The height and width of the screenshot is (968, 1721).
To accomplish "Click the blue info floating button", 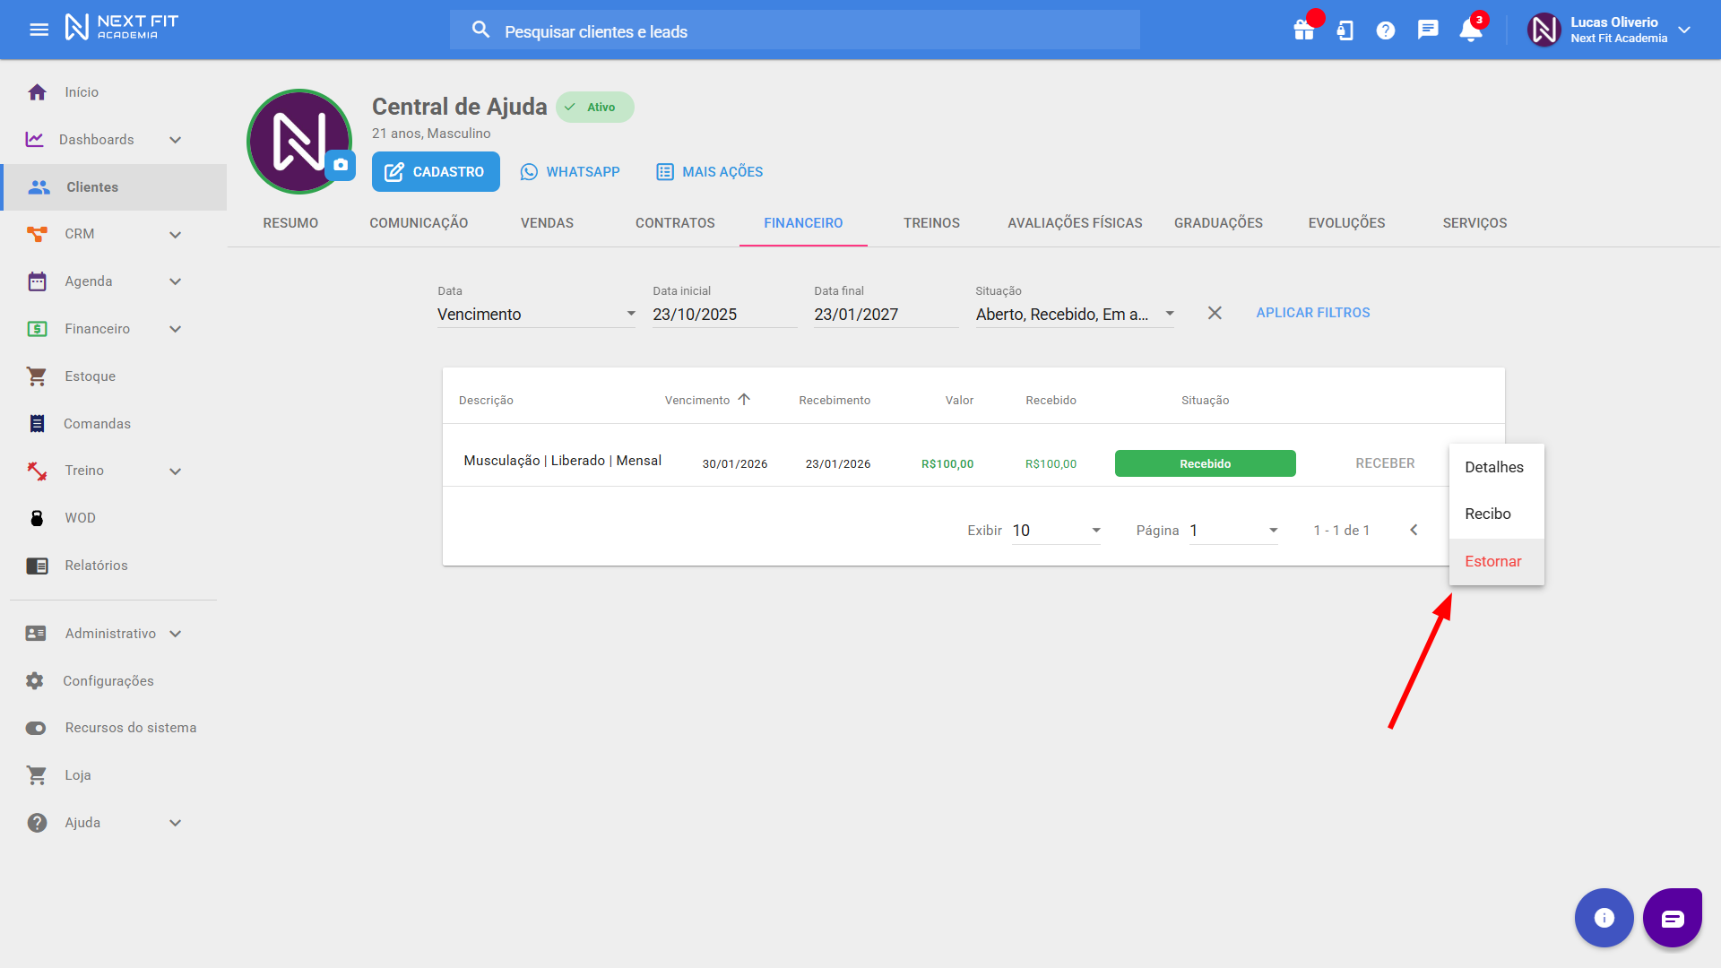I will (x=1604, y=918).
